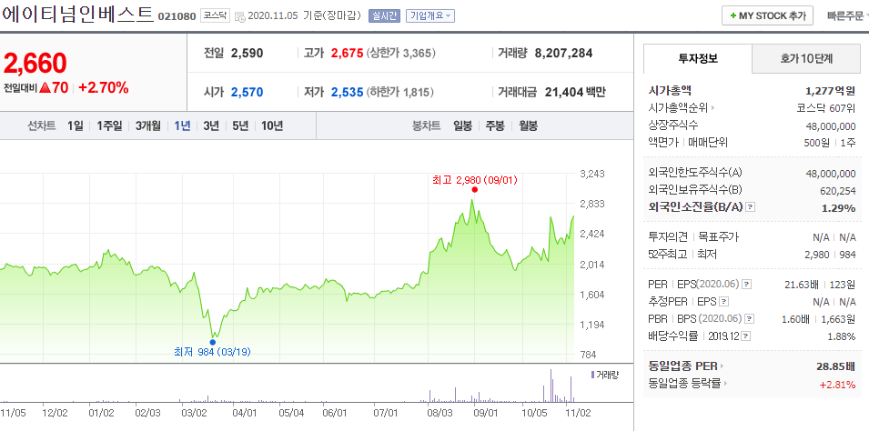Click the 코스닥 607위 rank value
This screenshot has width=869, height=431.
pos(826,108)
